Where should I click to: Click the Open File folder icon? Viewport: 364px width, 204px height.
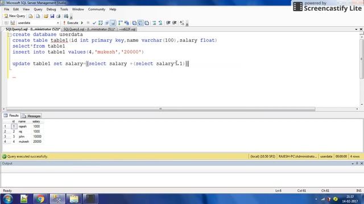(x=45, y=16)
